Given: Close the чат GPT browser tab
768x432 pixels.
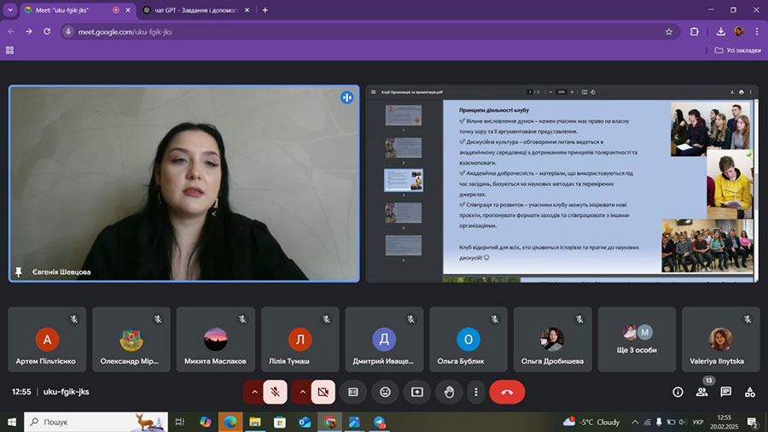Looking at the screenshot, I should coord(247,9).
